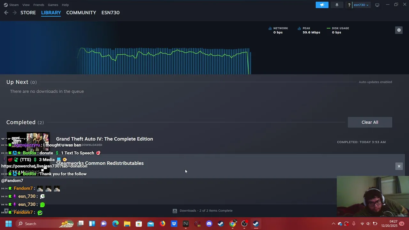The height and width of the screenshot is (230, 409).
Task: Open the Friends menu
Action: [x=39, y=5]
